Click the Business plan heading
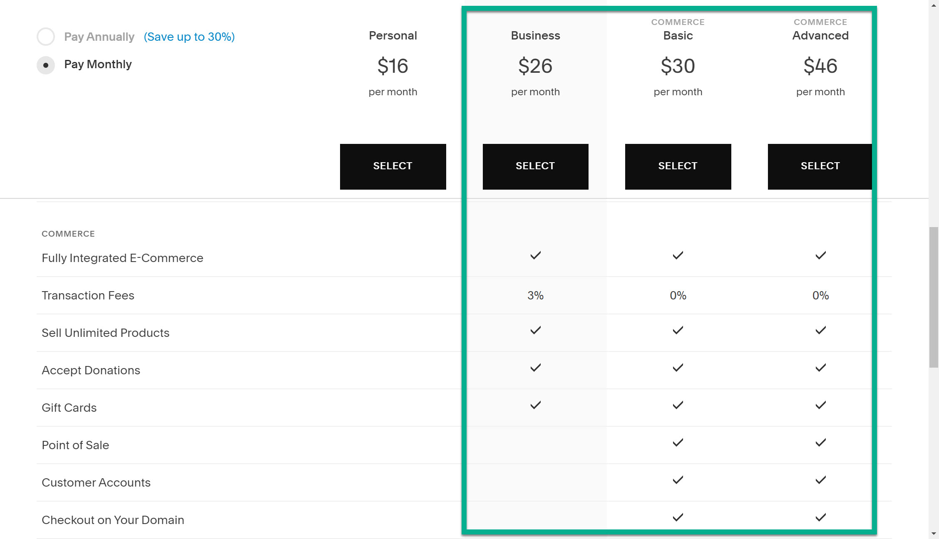This screenshot has height=539, width=939. click(535, 36)
